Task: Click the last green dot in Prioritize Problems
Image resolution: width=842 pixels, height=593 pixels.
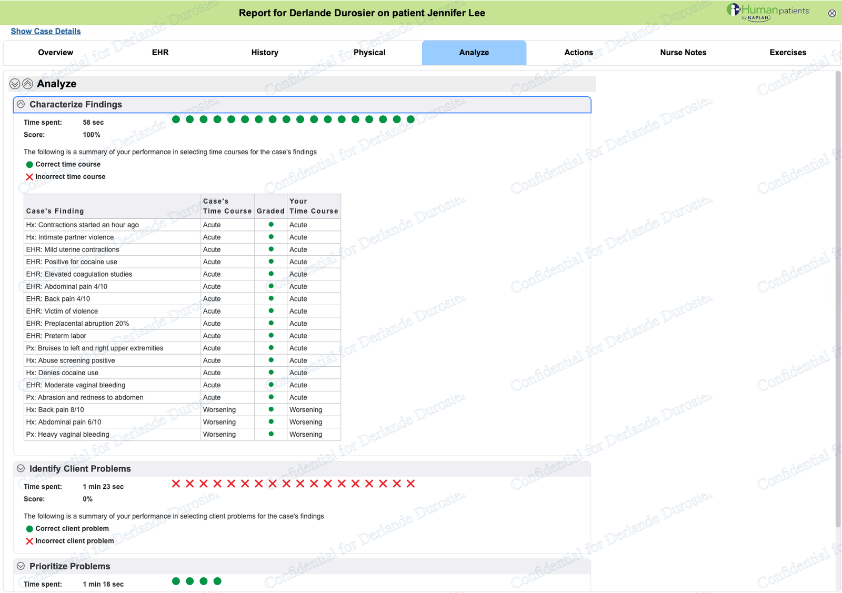Action: pos(217,581)
